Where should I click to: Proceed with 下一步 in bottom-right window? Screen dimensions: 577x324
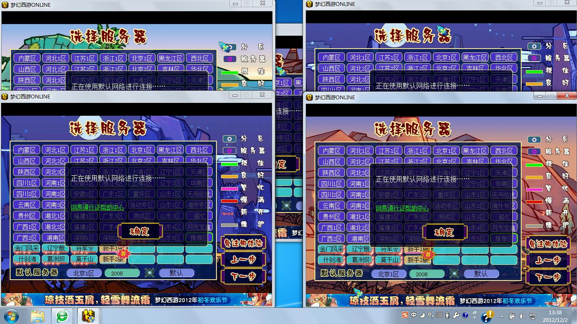[x=548, y=277]
